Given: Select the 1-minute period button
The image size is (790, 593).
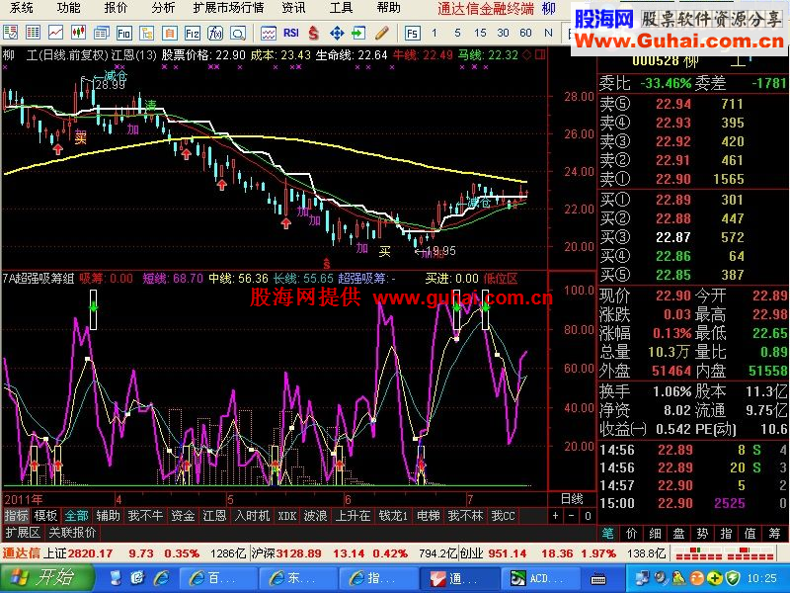Looking at the screenshot, I should coord(434,33).
